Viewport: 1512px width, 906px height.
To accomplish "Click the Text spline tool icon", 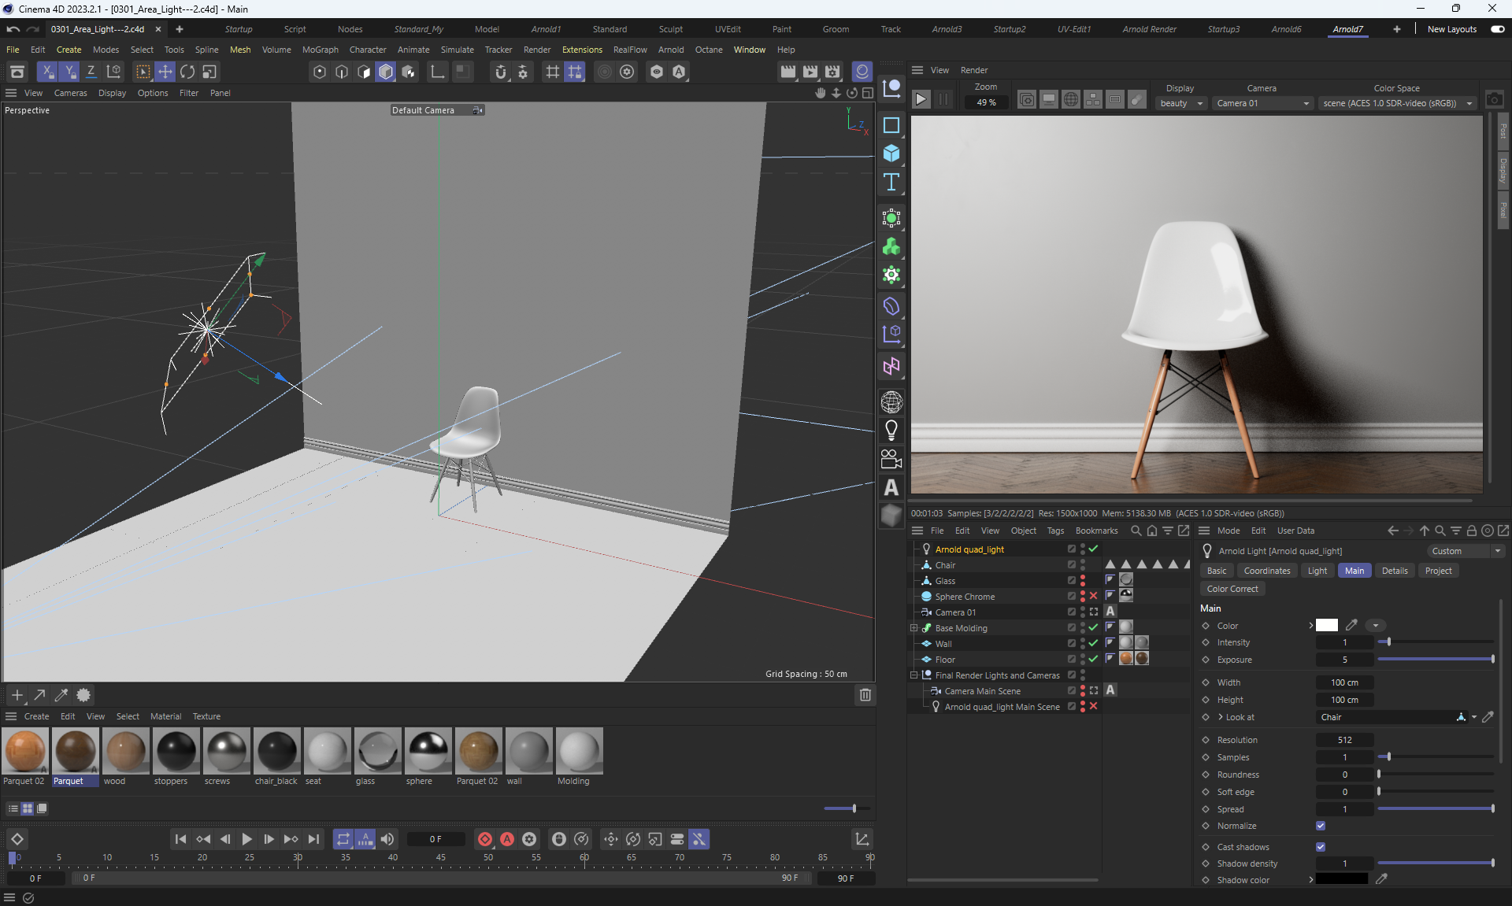I will (891, 183).
